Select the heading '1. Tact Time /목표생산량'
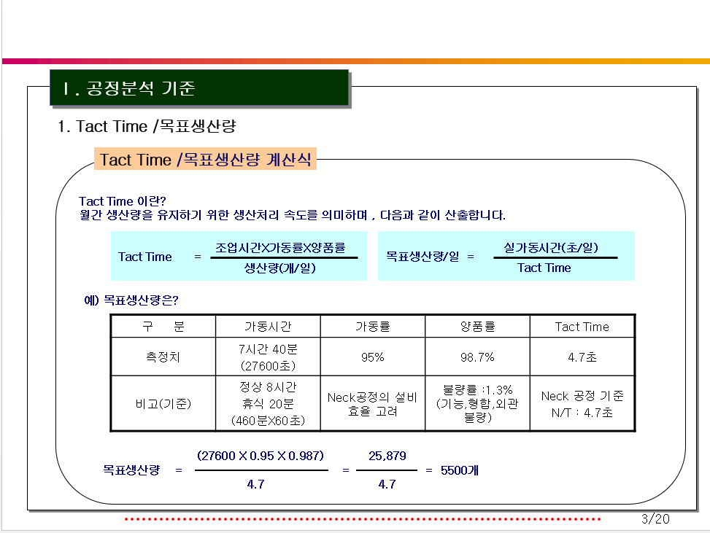 pyautogui.click(x=147, y=126)
